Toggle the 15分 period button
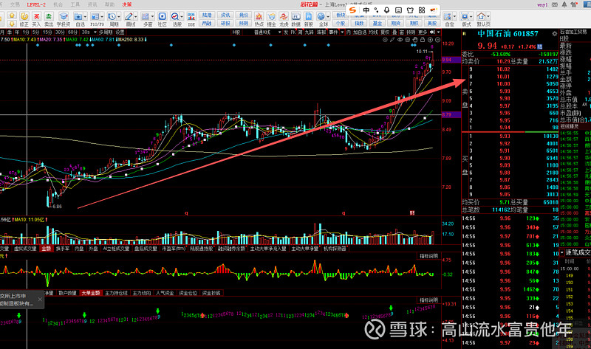 [x=47, y=32]
